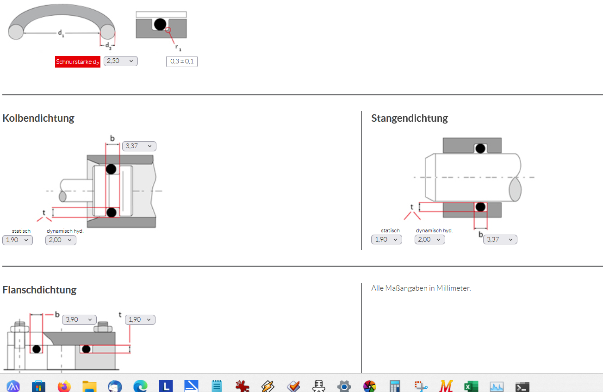Open the resource monitor graph icon in taskbar
Viewport: 603px width, 392px height.
pos(497,386)
